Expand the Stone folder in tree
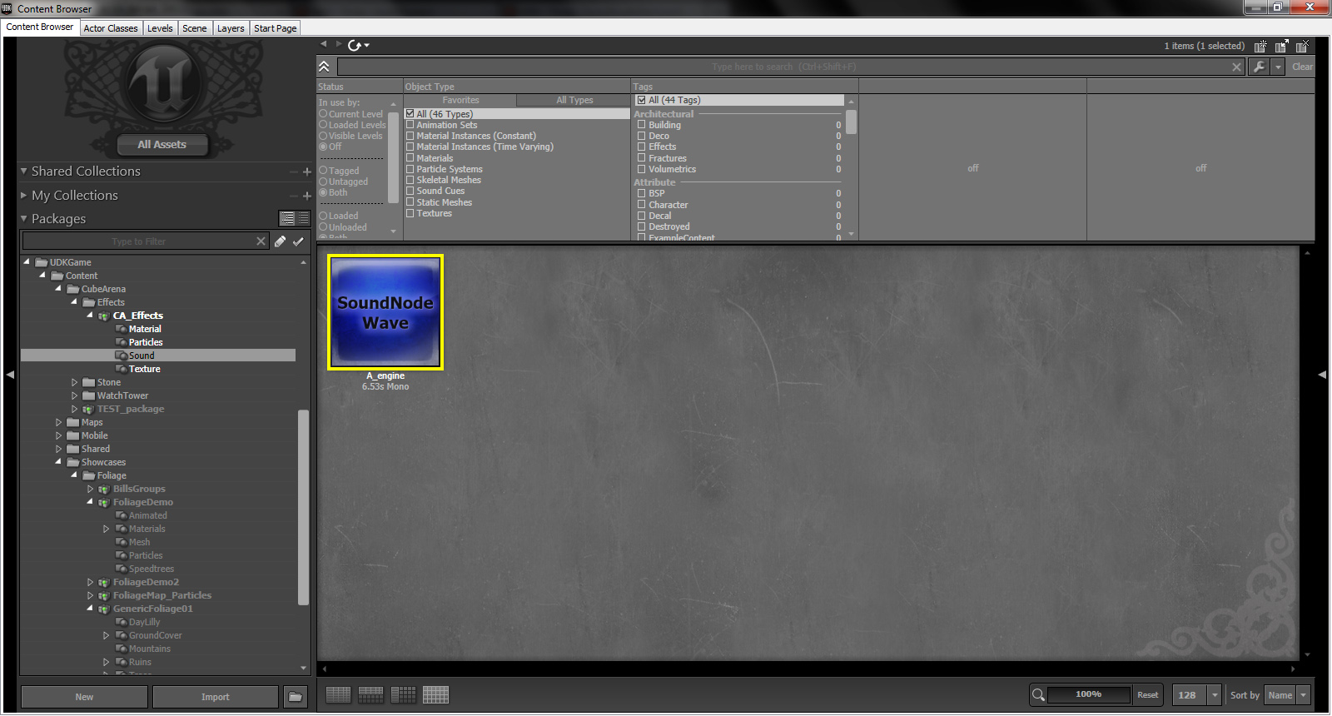The height and width of the screenshot is (716, 1332). point(74,383)
